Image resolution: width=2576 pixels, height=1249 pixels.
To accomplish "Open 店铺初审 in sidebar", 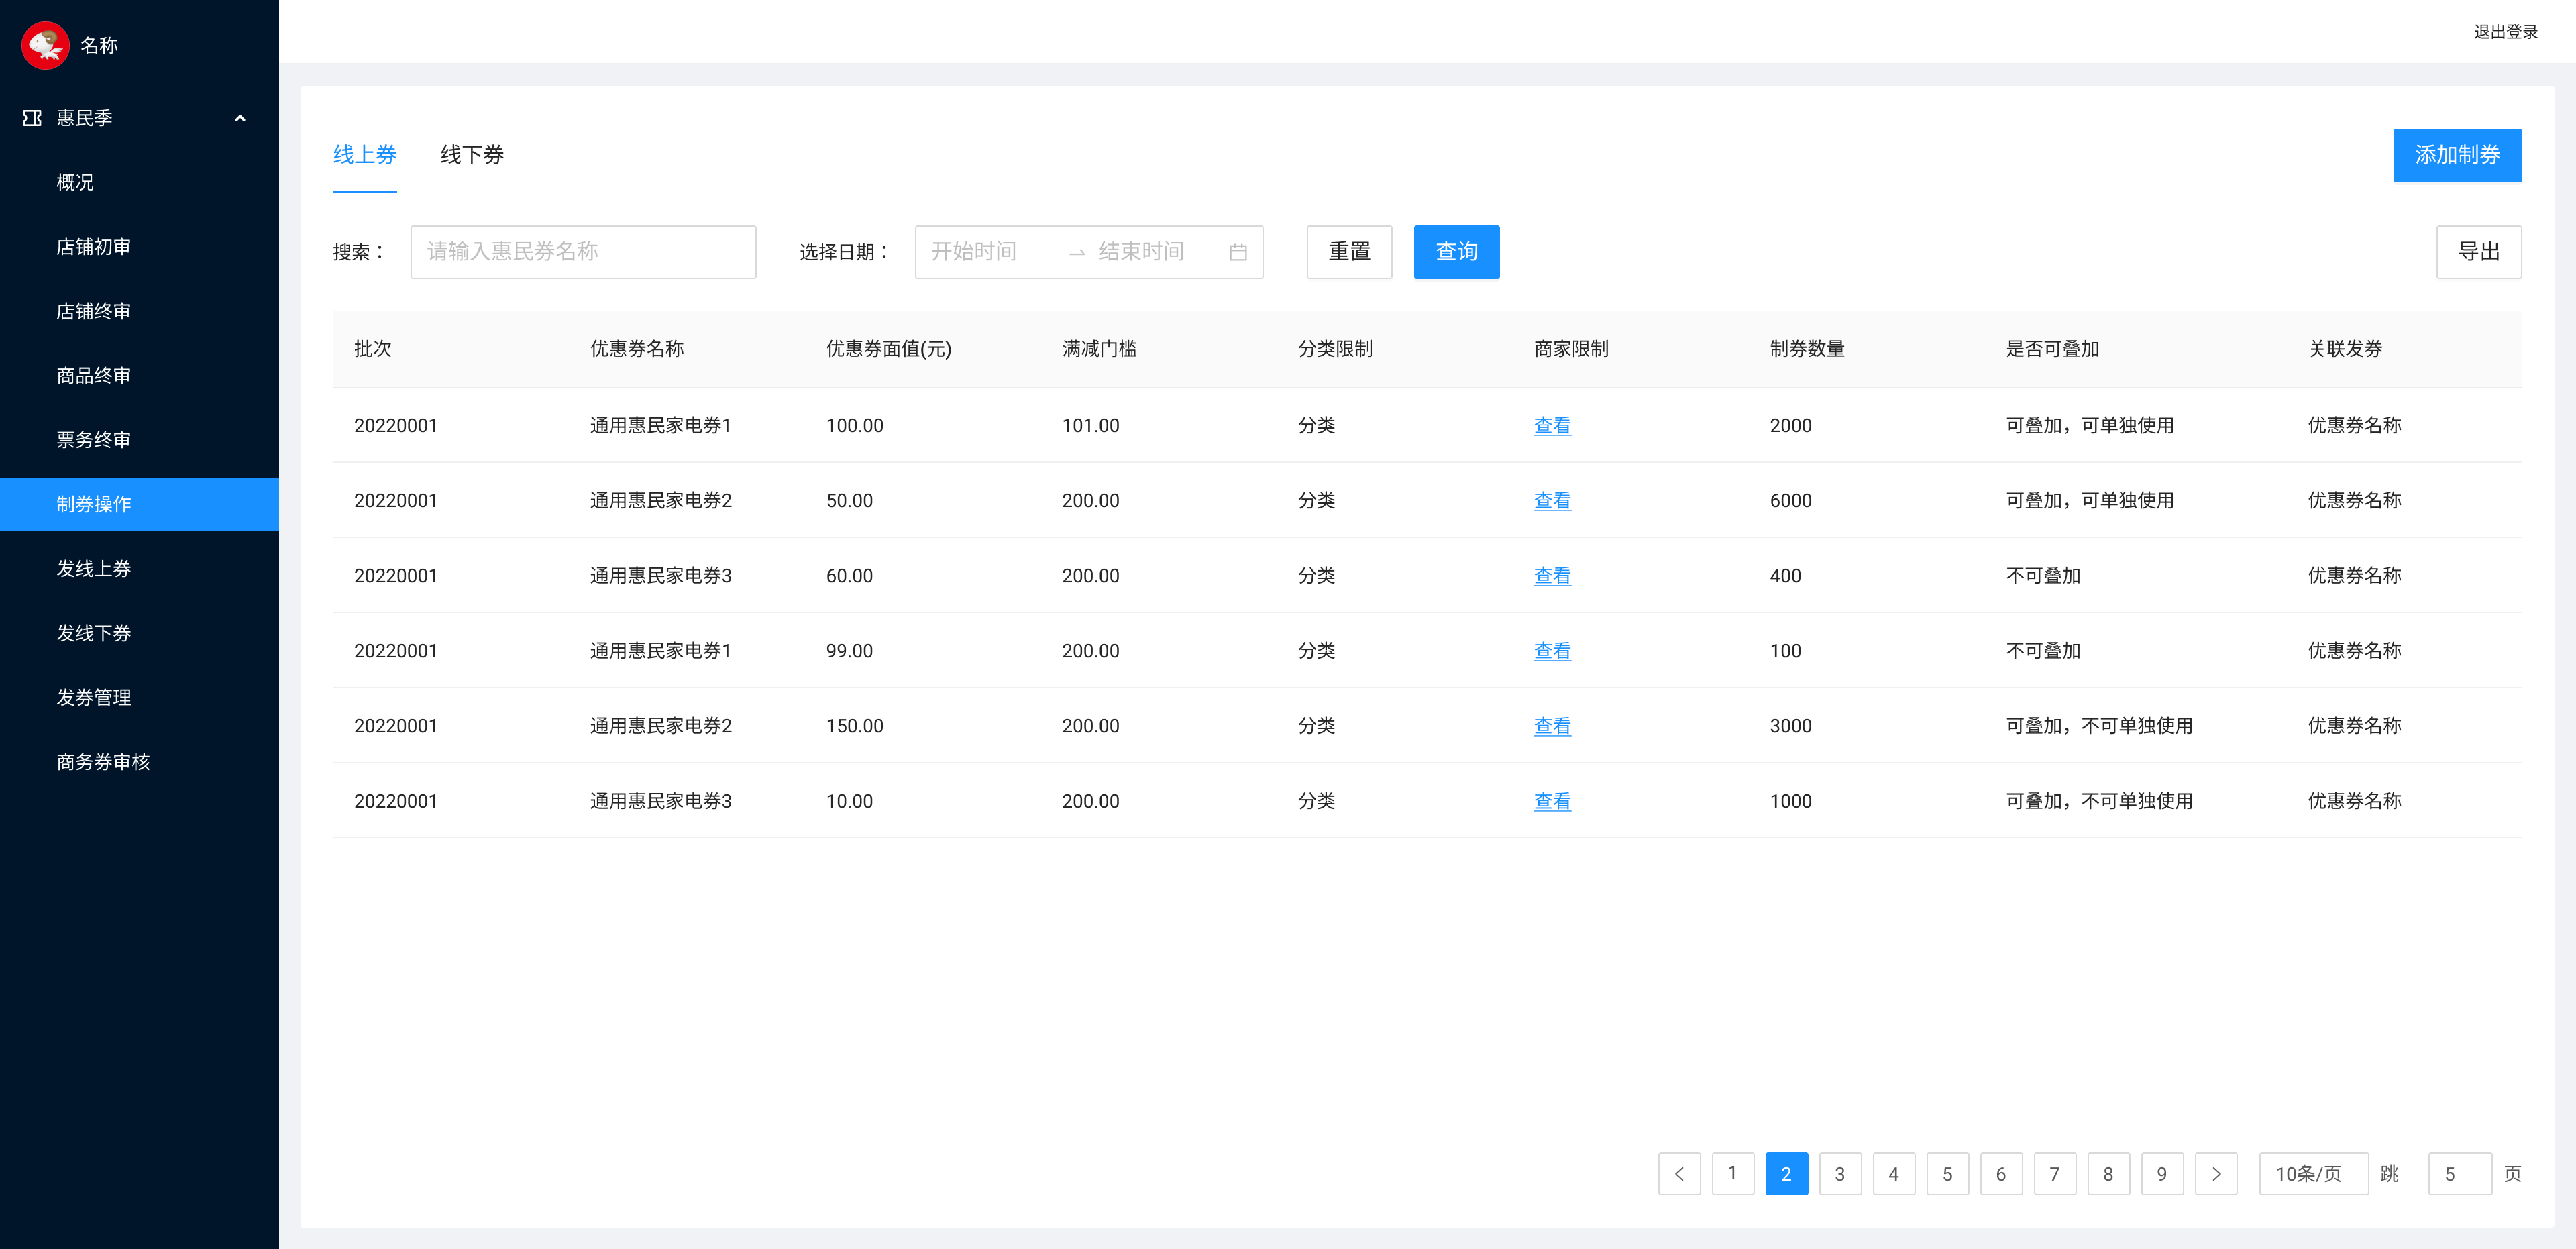I will pyautogui.click(x=93, y=247).
